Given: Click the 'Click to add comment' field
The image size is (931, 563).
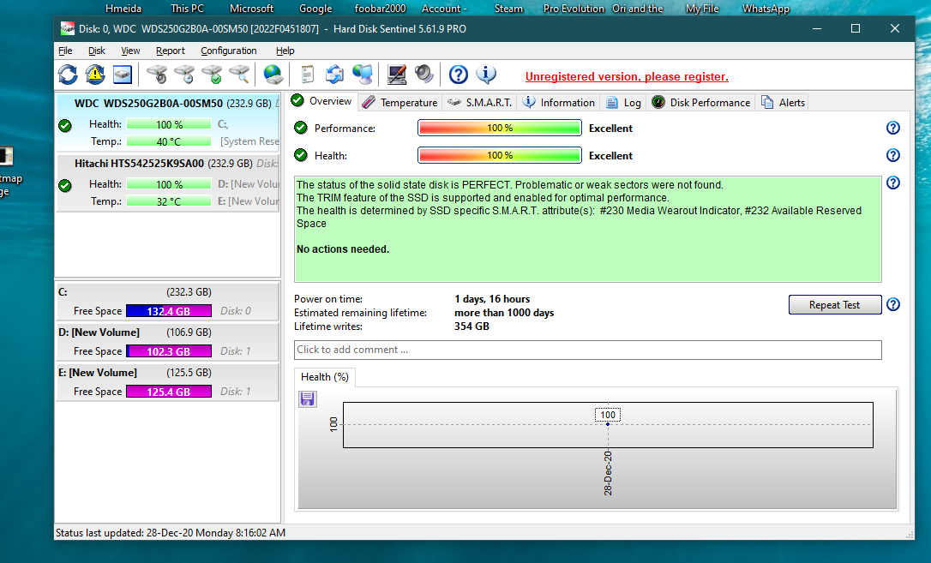Looking at the screenshot, I should (588, 350).
